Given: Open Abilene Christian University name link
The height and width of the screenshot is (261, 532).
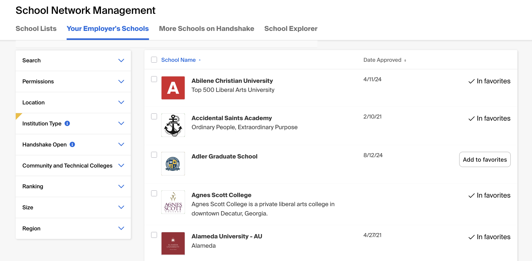Looking at the screenshot, I should pos(232,81).
